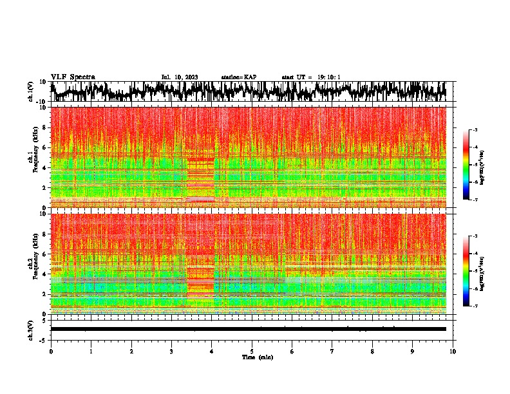Click time axis tick label 4
Screen dimensions: 510x394
pyautogui.click(x=212, y=352)
